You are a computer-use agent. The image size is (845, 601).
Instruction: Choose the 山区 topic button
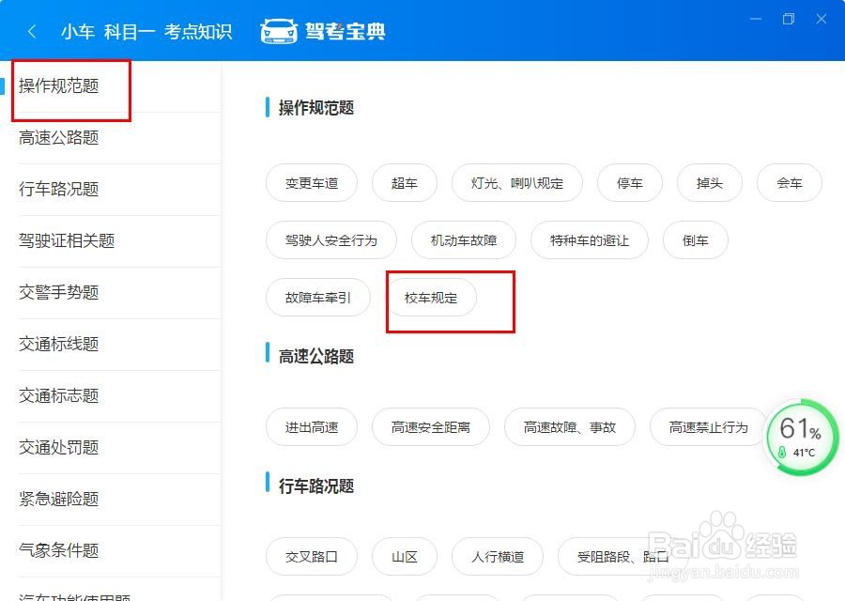(x=404, y=557)
